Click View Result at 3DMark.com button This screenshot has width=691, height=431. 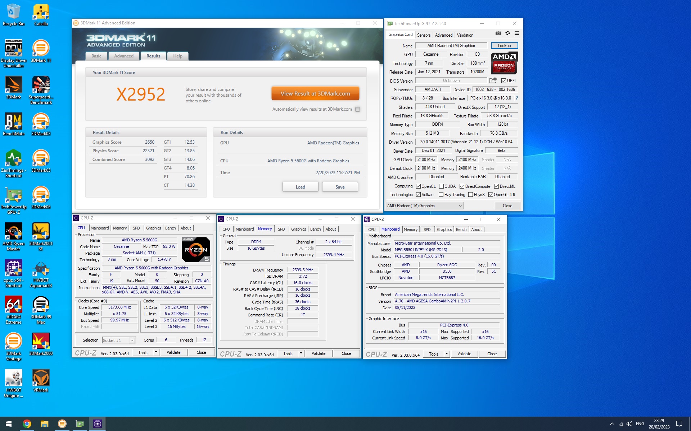pyautogui.click(x=315, y=93)
